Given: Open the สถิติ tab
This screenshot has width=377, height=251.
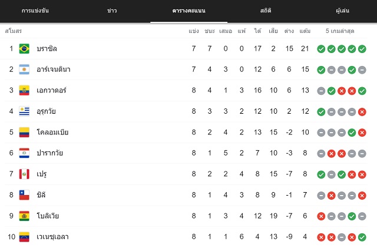Looking at the screenshot, I should [266, 11].
